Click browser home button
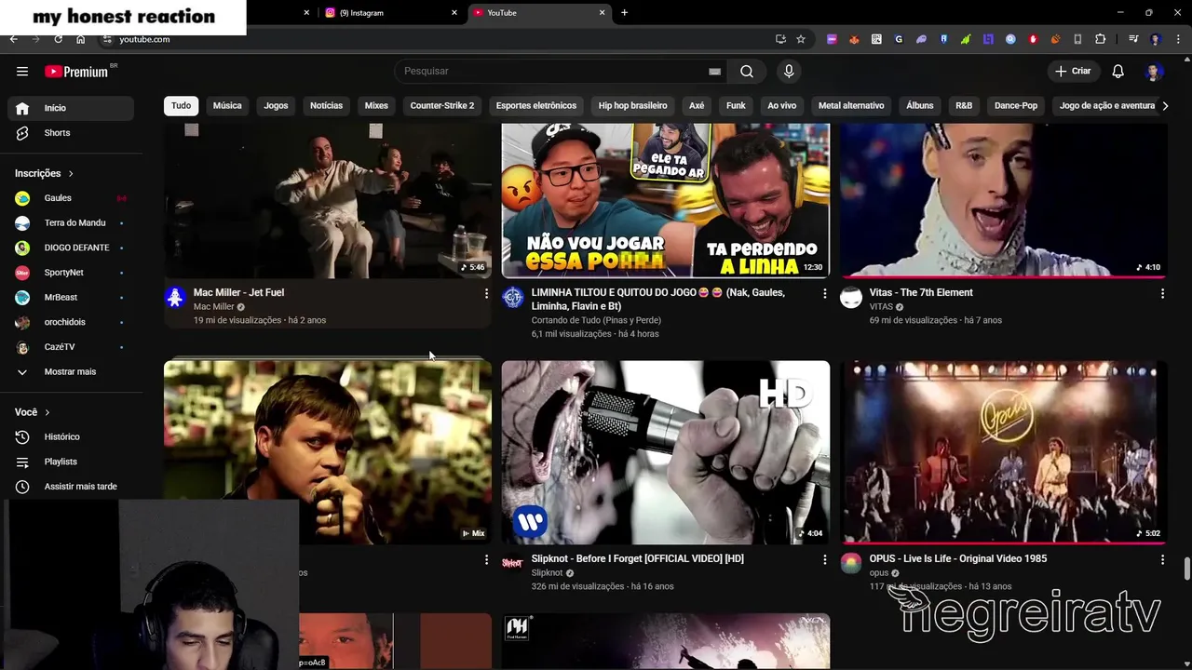The width and height of the screenshot is (1192, 670). click(80, 39)
